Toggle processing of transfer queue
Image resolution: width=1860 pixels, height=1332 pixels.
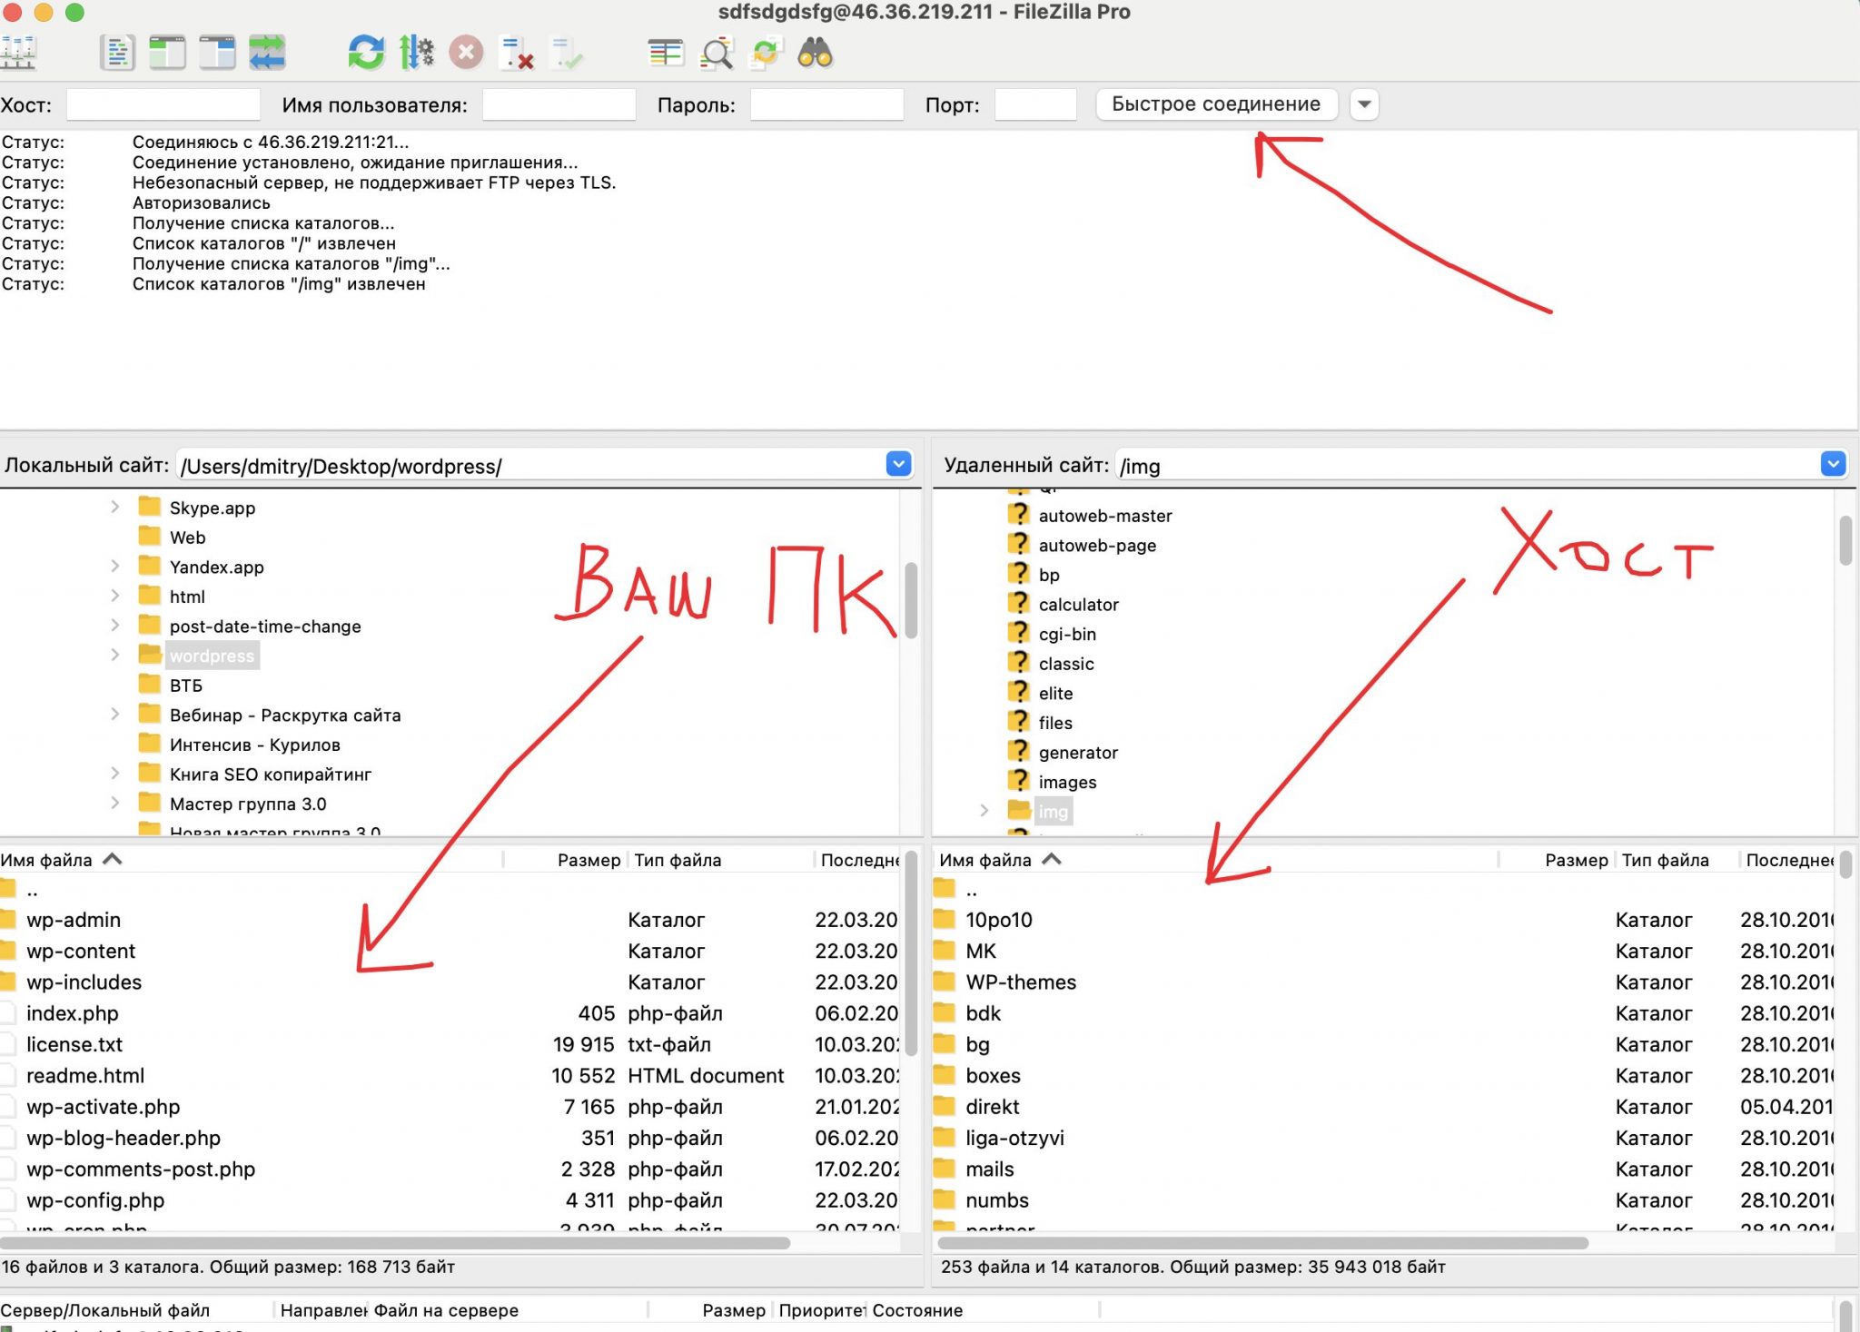click(x=416, y=53)
